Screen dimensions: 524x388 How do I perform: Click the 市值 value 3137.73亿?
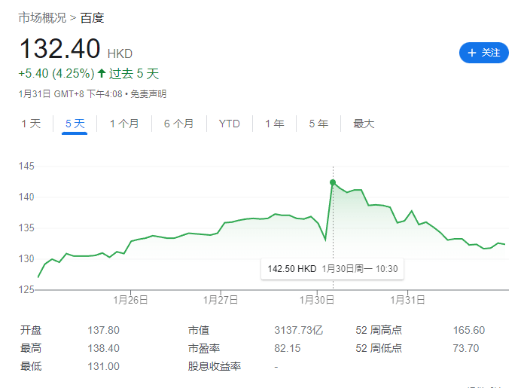tap(298, 331)
